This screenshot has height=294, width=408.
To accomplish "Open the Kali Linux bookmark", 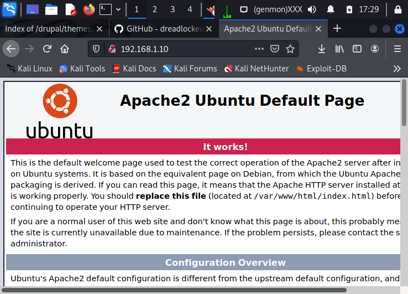I will click(29, 69).
